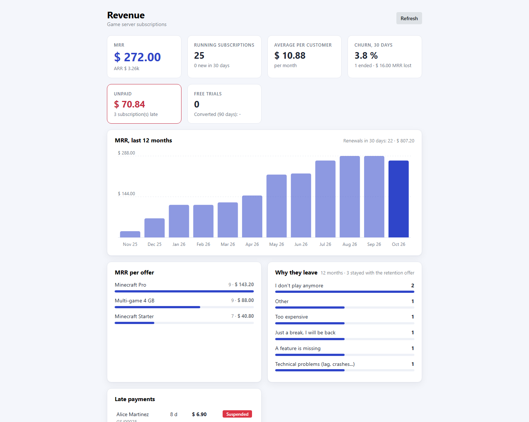Click '3 subscription(s) late' text
Screen dimensions: 529x422
click(136, 114)
